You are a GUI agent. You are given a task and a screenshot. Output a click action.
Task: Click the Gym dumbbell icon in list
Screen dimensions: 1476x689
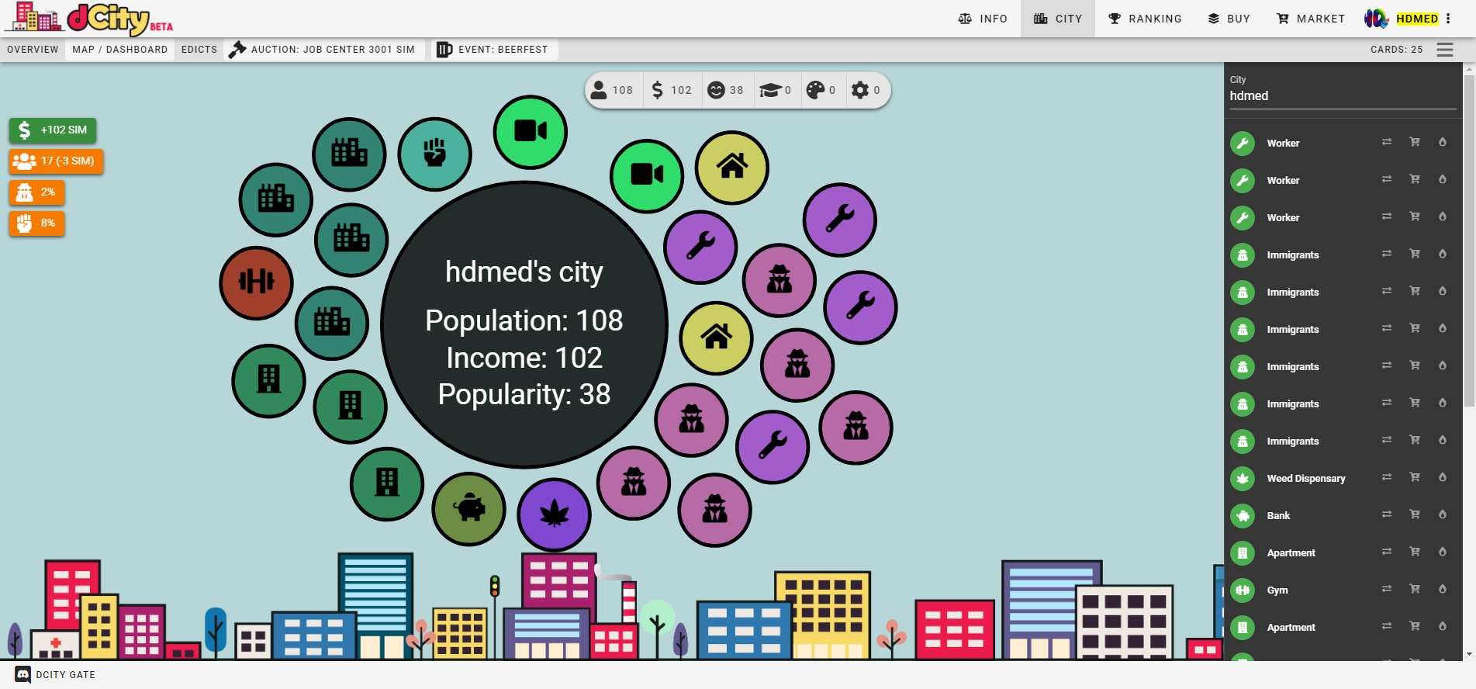coord(1243,590)
